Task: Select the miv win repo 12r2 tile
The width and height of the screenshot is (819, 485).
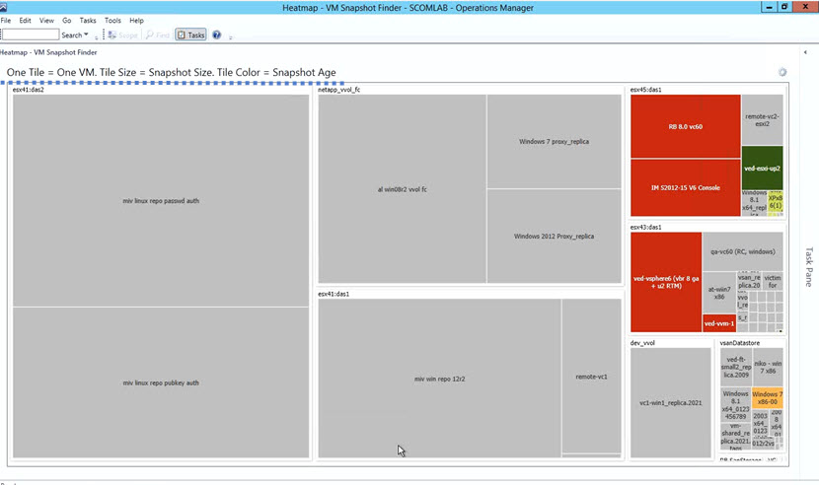Action: coord(440,379)
